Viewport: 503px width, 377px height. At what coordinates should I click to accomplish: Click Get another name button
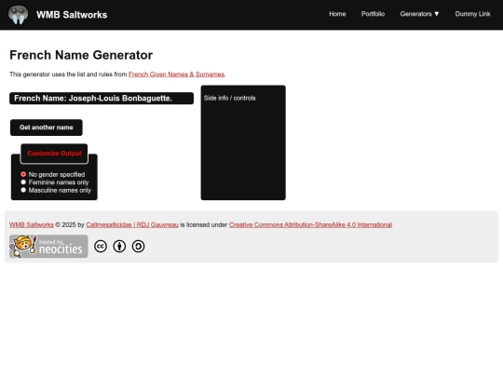click(x=47, y=128)
